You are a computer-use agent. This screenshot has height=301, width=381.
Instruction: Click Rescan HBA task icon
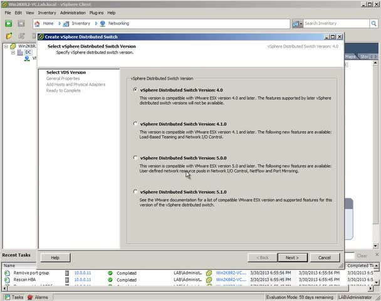[7, 280]
